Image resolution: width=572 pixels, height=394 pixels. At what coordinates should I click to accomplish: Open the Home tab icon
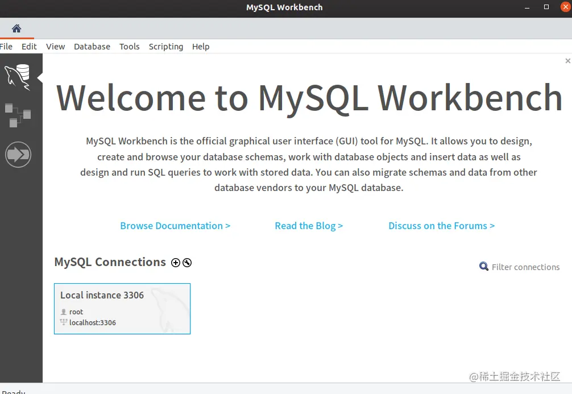tap(16, 28)
